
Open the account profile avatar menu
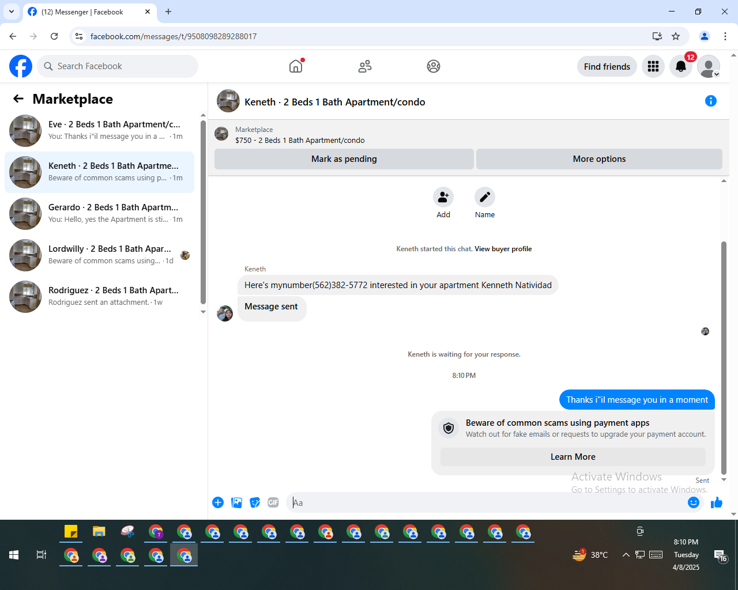coord(709,66)
